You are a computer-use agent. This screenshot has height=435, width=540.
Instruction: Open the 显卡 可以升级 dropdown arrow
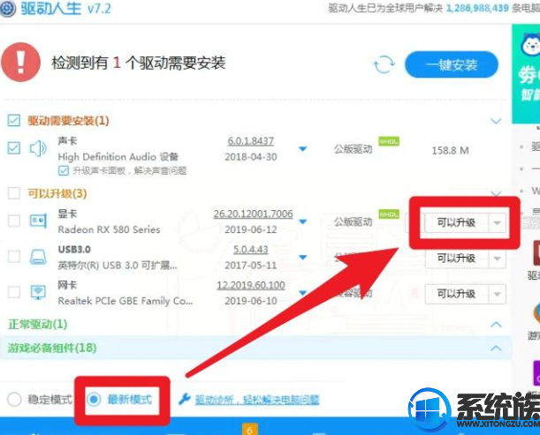(497, 223)
